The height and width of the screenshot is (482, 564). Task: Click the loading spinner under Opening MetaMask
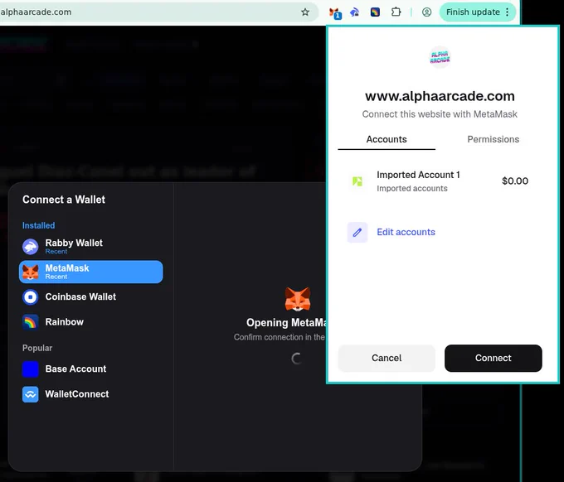click(297, 359)
